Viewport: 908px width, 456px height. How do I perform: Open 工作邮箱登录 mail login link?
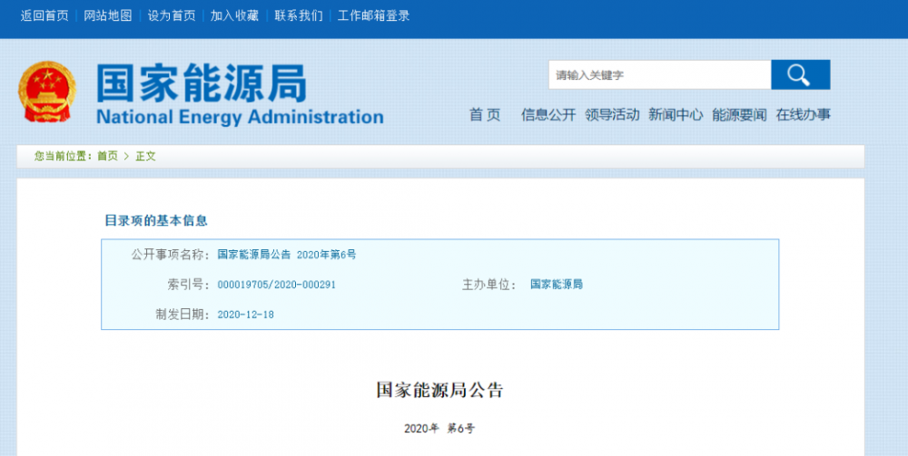point(373,15)
